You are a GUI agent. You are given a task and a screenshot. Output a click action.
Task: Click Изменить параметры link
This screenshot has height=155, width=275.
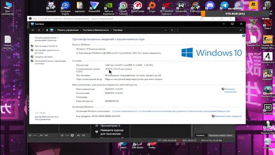pyautogui.click(x=230, y=90)
